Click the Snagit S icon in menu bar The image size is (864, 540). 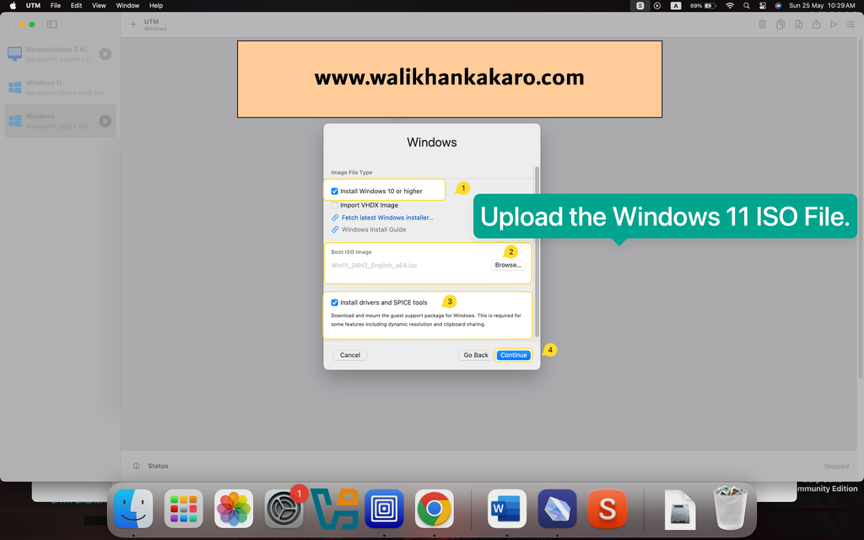[x=640, y=6]
